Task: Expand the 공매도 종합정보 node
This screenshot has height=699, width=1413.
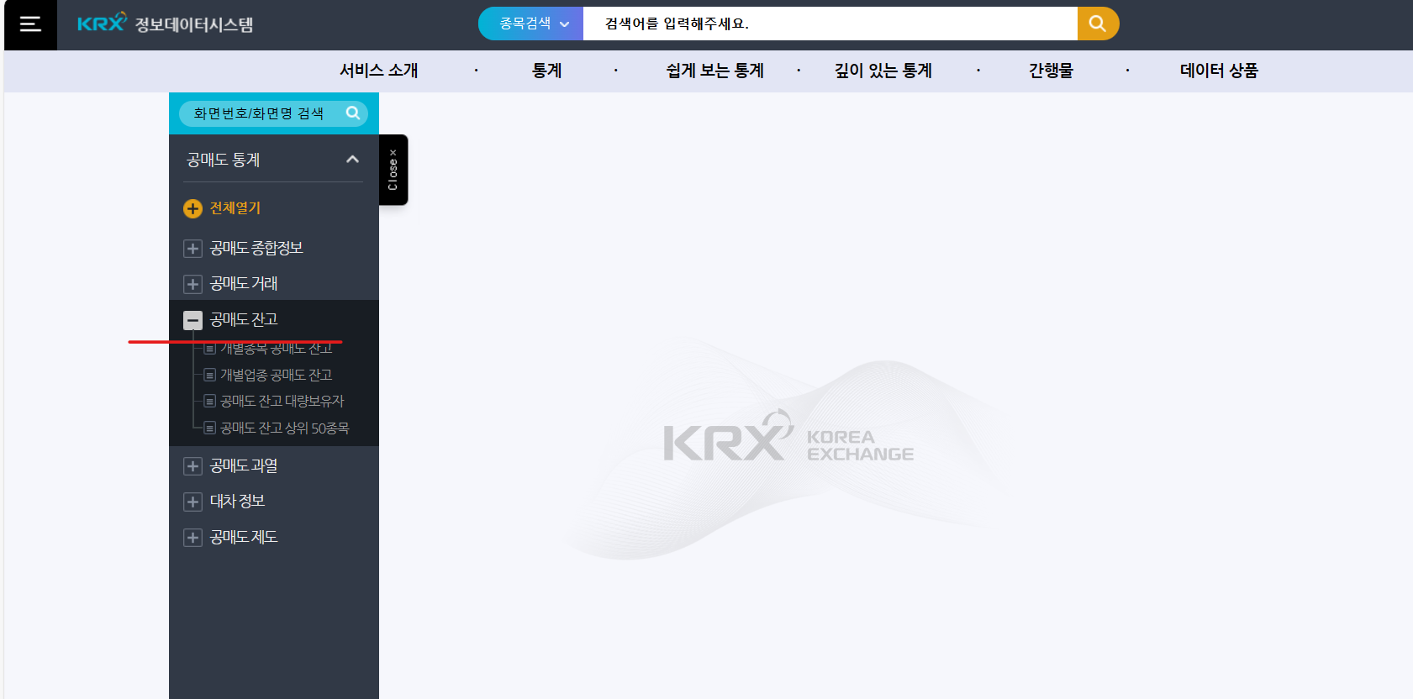Action: point(192,249)
